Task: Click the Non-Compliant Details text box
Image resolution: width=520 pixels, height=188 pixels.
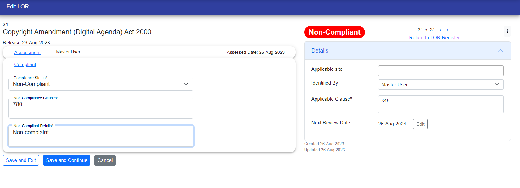Action: (x=101, y=136)
